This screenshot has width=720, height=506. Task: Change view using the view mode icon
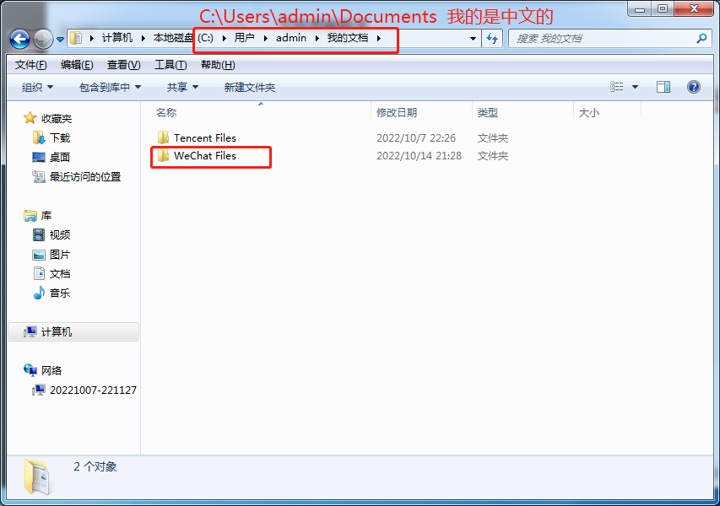click(617, 87)
